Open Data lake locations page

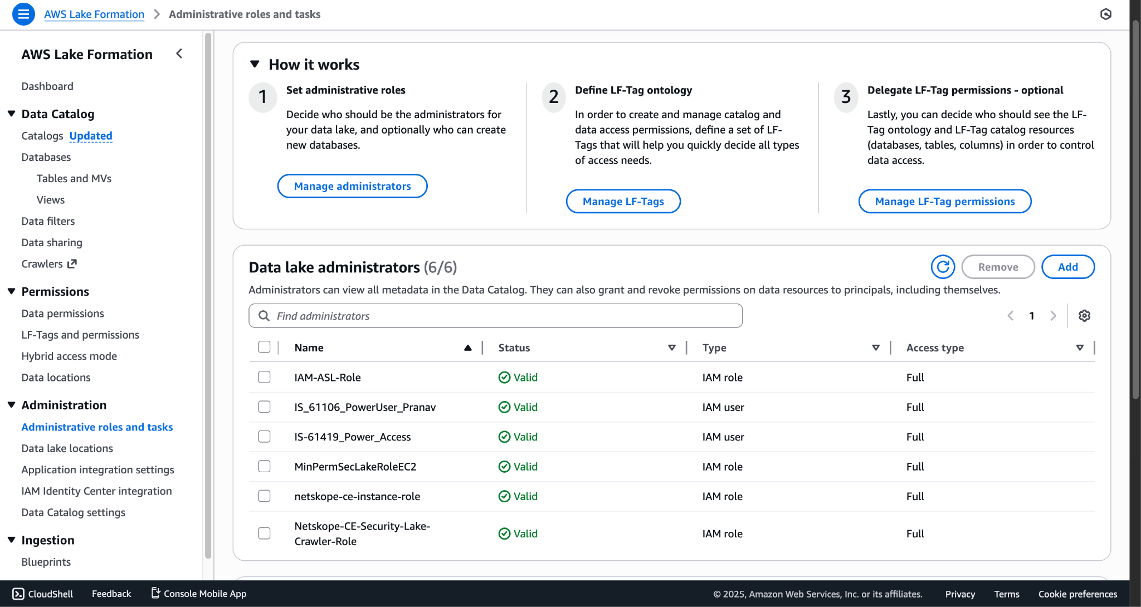pyautogui.click(x=67, y=448)
